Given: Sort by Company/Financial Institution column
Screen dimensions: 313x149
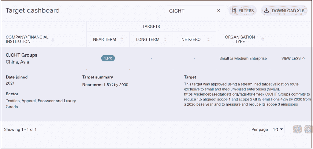Looking at the screenshot, I should coord(53,40).
